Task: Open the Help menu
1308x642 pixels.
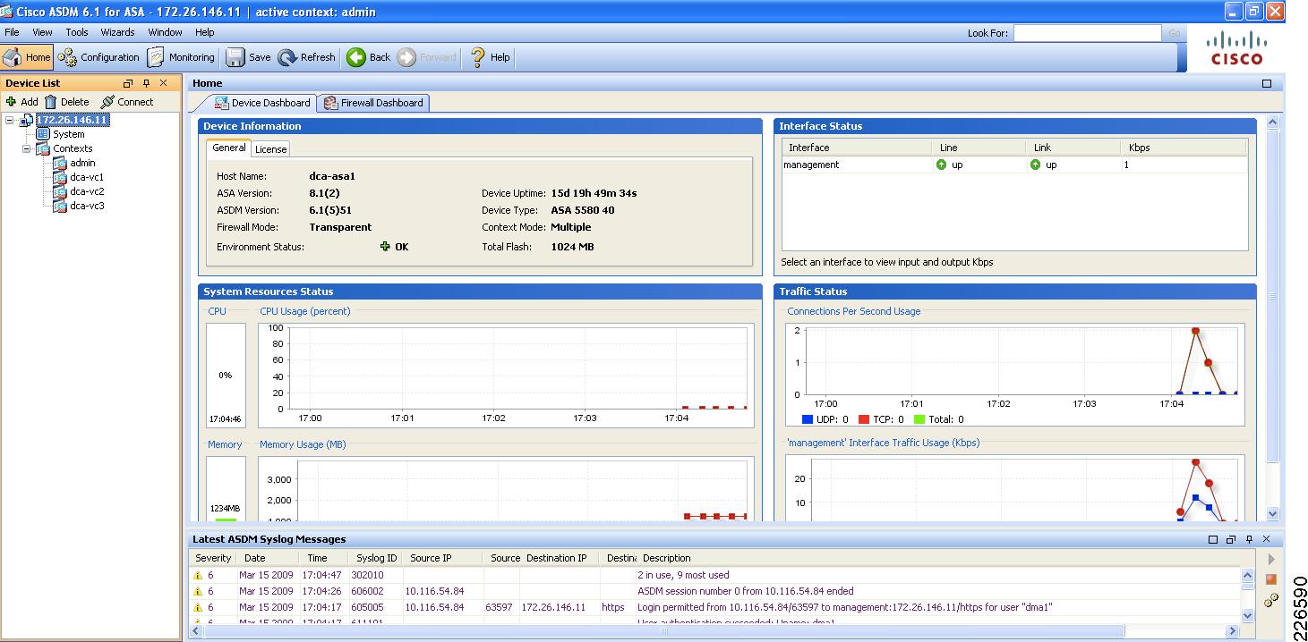Action: (x=205, y=32)
